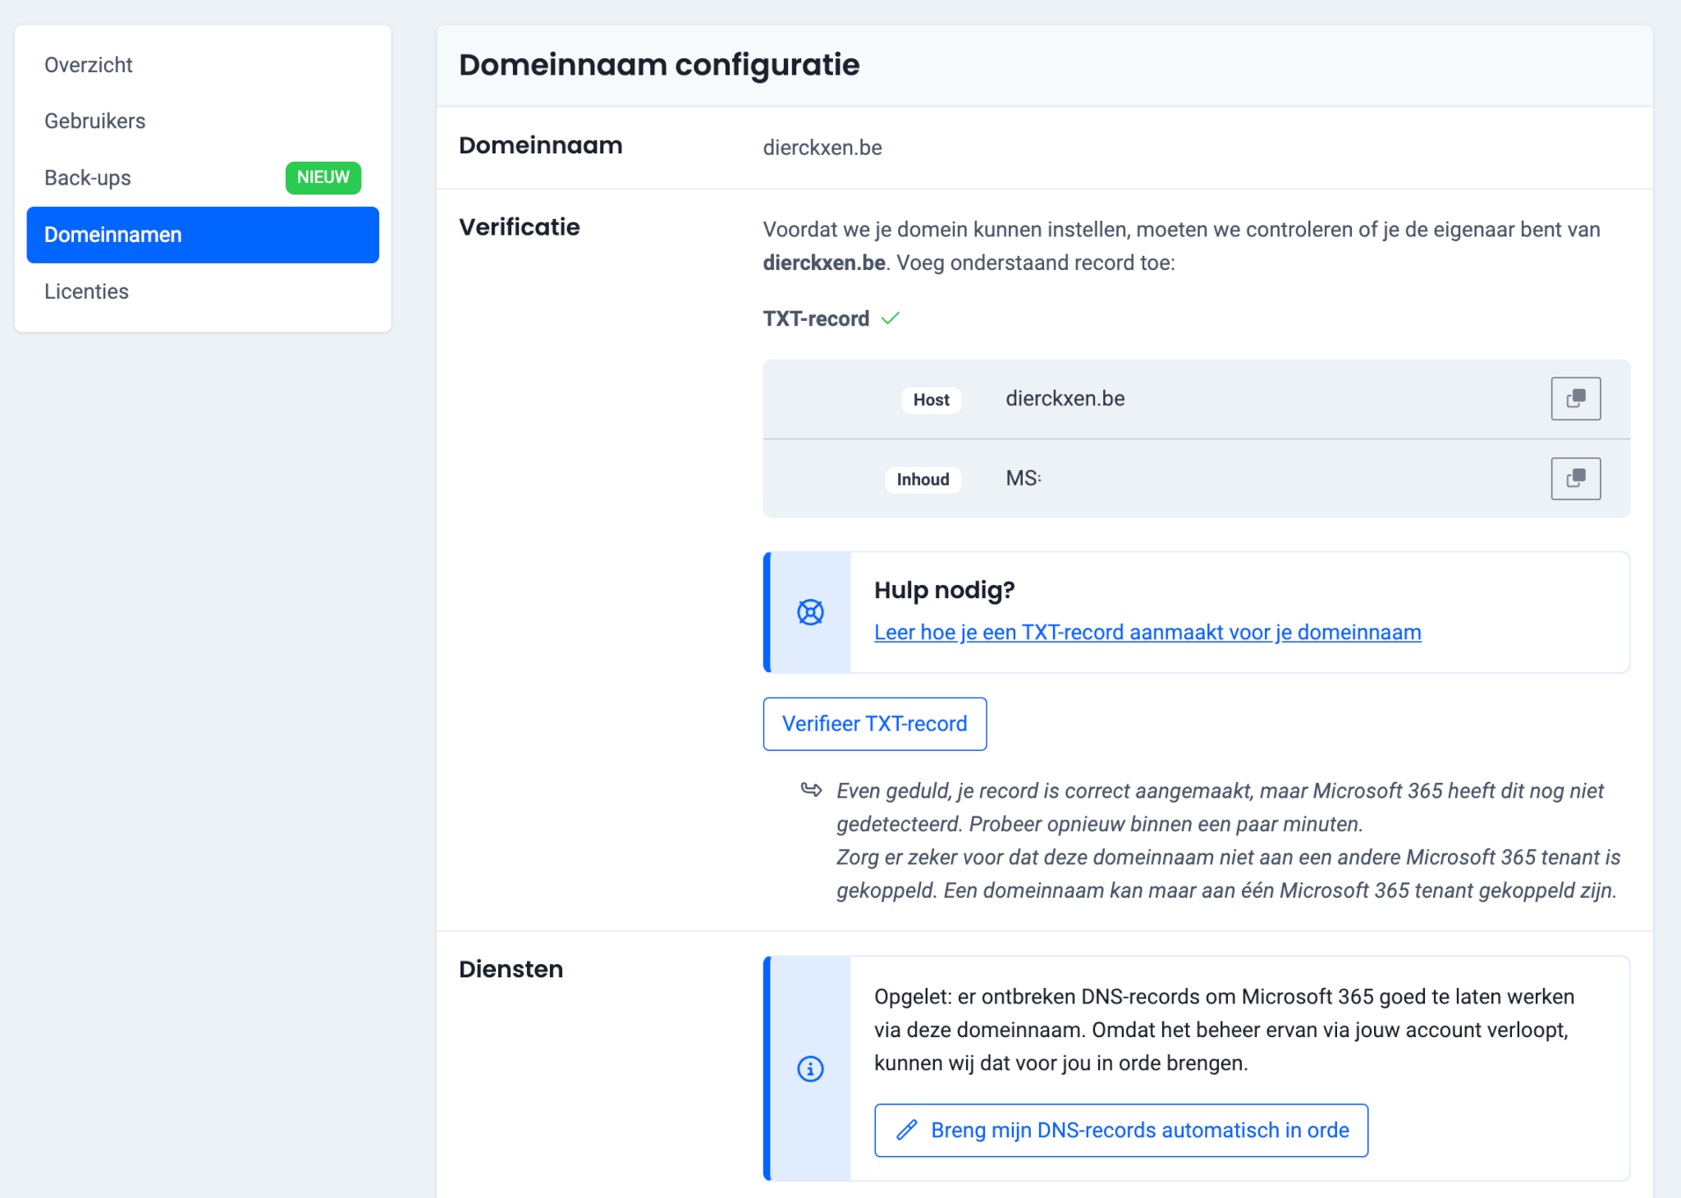Click the Verifieer TXT-record button
Viewport: 1681px width, 1198px height.
tap(874, 724)
